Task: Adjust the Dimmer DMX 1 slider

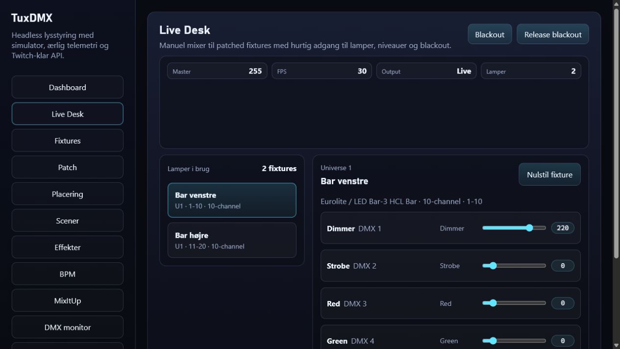Action: click(x=514, y=228)
